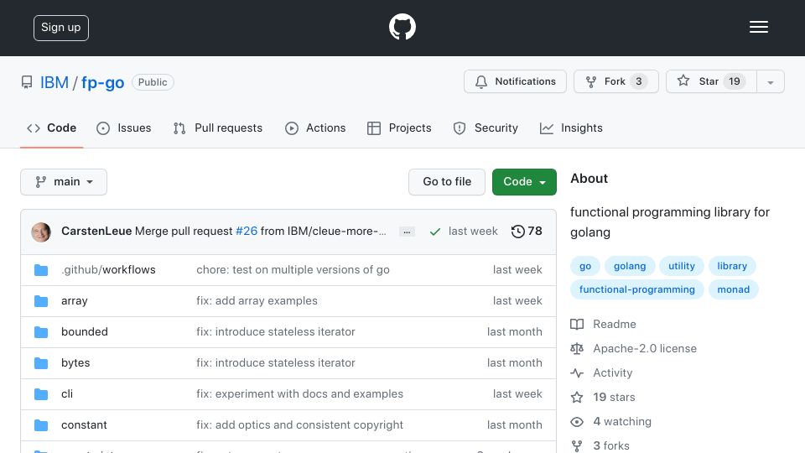Open the bytes folder
This screenshot has height=453, width=805.
click(x=75, y=363)
